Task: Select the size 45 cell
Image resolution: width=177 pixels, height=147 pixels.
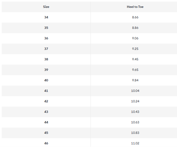Action: click(46, 133)
